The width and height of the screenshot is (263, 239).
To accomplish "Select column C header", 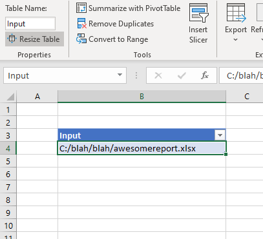I will click(x=247, y=97).
